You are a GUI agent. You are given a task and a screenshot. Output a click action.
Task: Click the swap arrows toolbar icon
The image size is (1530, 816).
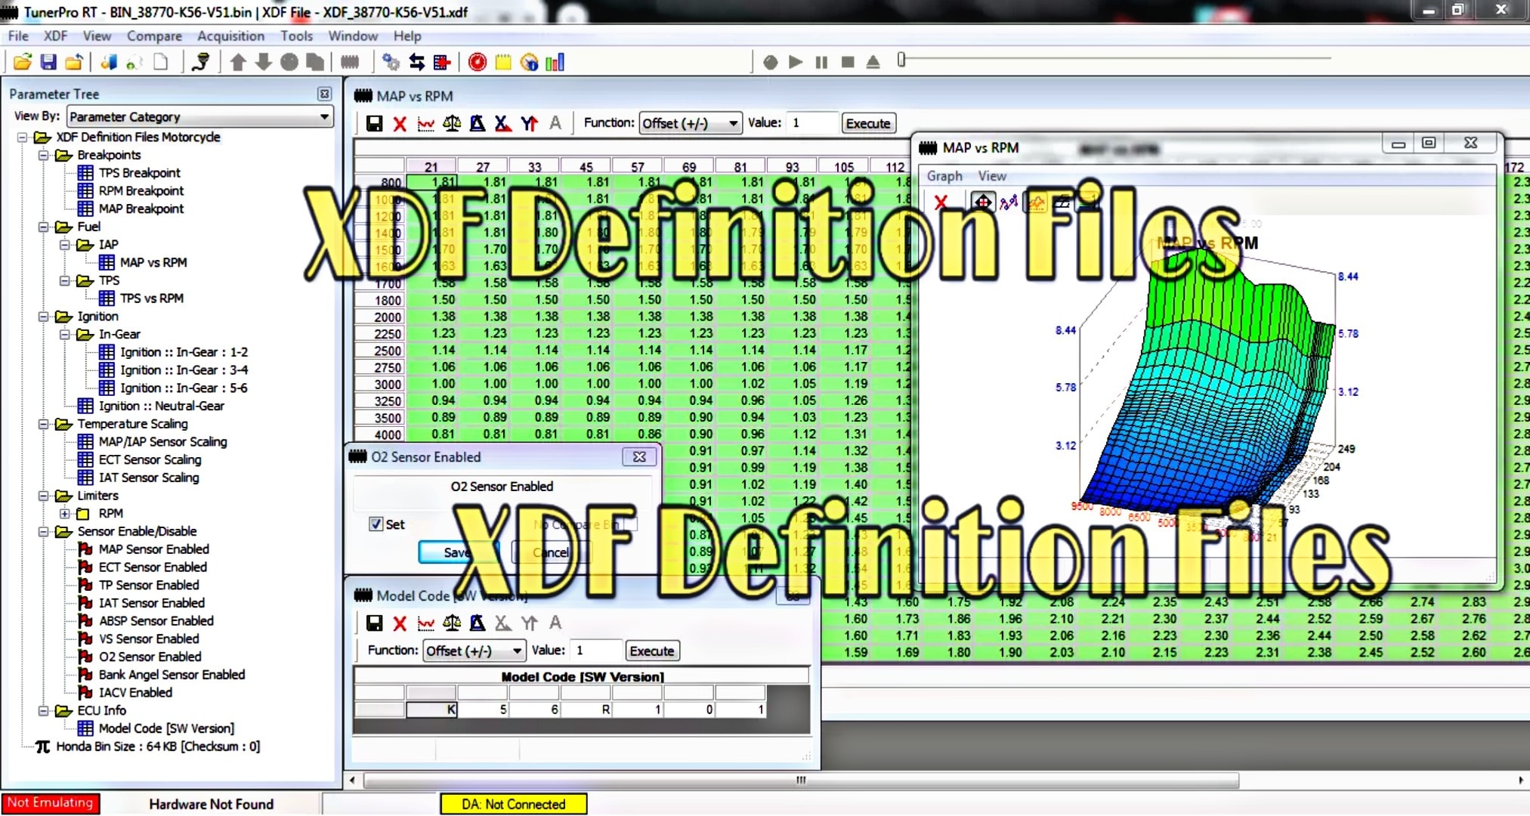coord(416,62)
